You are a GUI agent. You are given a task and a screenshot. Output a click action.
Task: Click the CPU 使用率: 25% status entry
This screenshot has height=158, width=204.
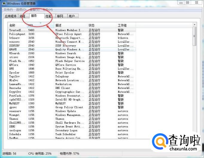click(x=40, y=154)
